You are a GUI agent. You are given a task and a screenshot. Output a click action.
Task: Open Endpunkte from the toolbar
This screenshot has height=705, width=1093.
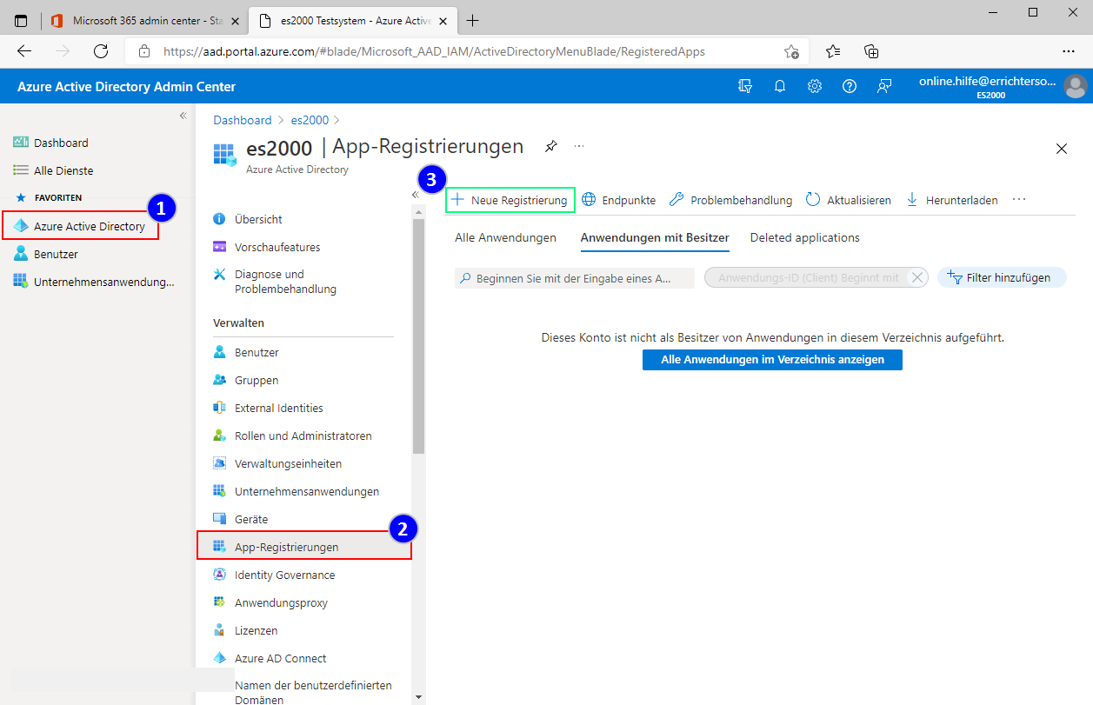(619, 200)
